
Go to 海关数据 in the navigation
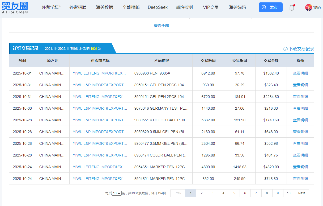pos(104,7)
